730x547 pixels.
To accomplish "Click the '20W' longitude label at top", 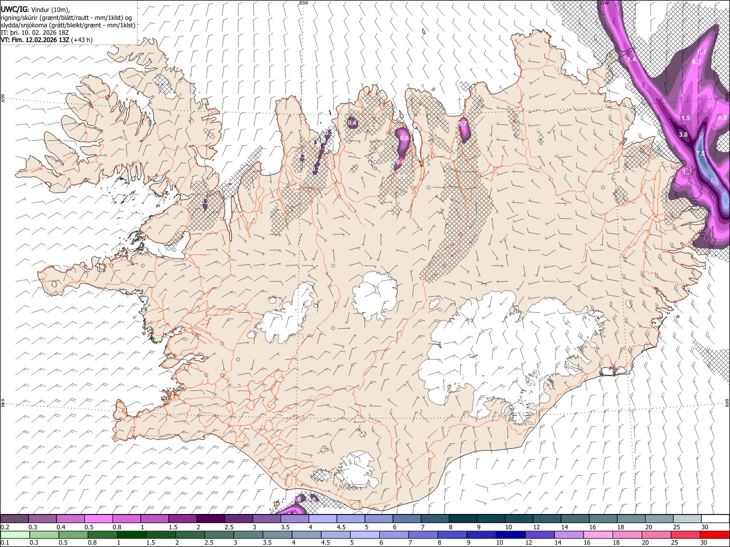I will point(303,3).
